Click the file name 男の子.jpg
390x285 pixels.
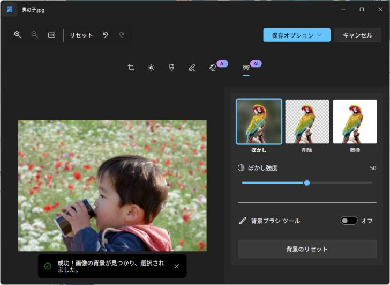point(33,10)
